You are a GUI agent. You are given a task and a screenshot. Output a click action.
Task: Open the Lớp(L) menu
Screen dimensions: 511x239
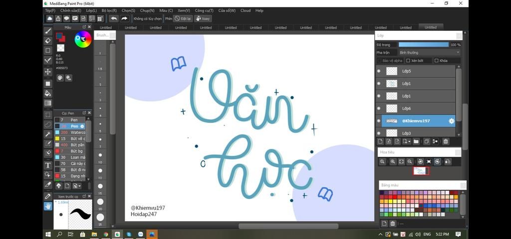(x=91, y=10)
